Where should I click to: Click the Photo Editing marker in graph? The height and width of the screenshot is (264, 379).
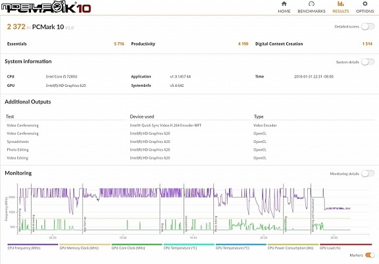[216, 224]
